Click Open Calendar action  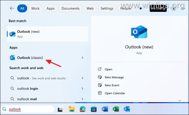115,93
